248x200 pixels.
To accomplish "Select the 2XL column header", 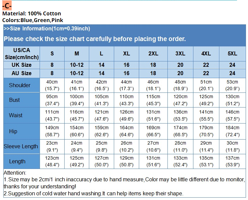I will tap(153, 54).
